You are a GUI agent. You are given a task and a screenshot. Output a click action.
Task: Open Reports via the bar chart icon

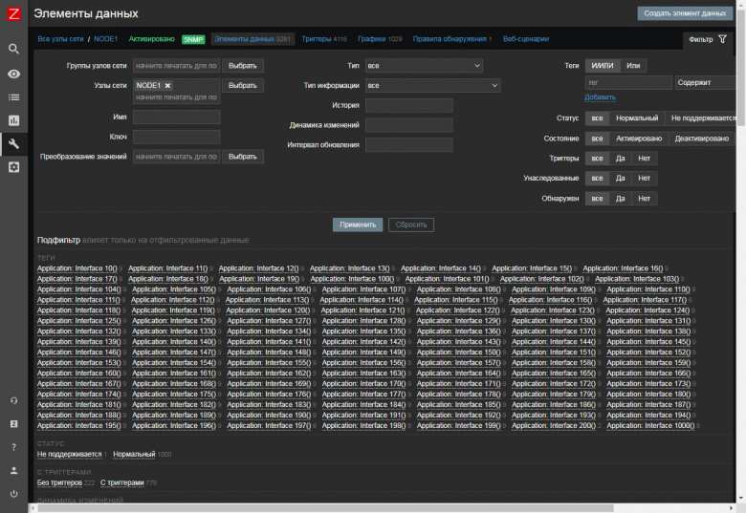click(13, 120)
